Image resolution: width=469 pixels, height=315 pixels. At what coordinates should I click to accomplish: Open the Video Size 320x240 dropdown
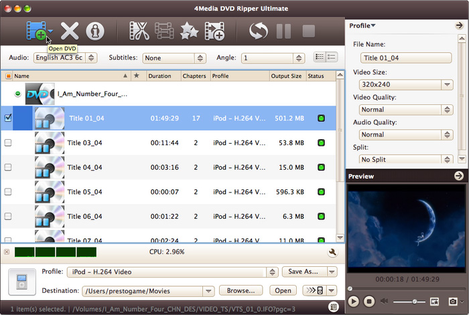pos(406,84)
